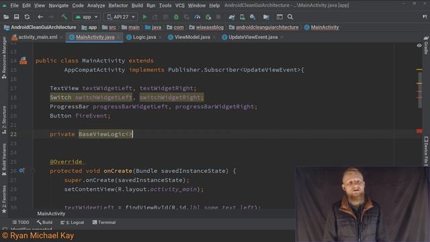Open the SDK Manager icon
This screenshot has width=430, height=242.
pos(253,17)
